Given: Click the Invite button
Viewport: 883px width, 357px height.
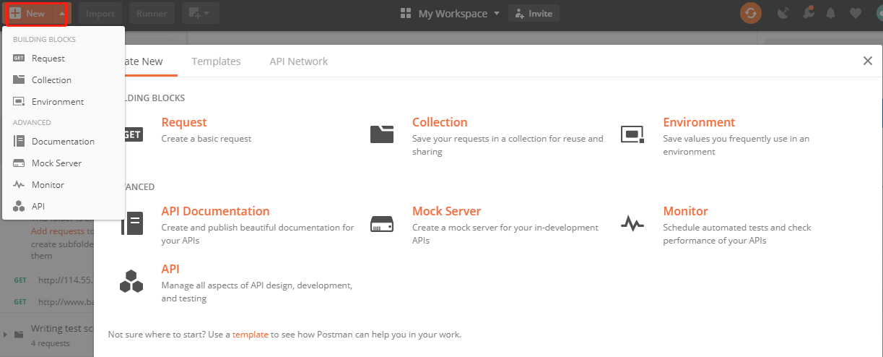Looking at the screenshot, I should [534, 13].
